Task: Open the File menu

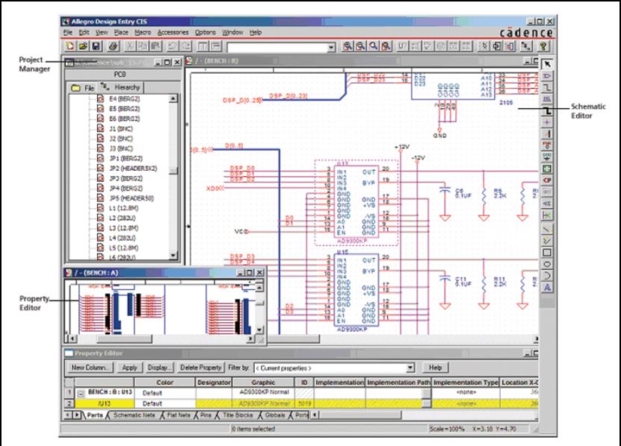Action: coord(68,32)
